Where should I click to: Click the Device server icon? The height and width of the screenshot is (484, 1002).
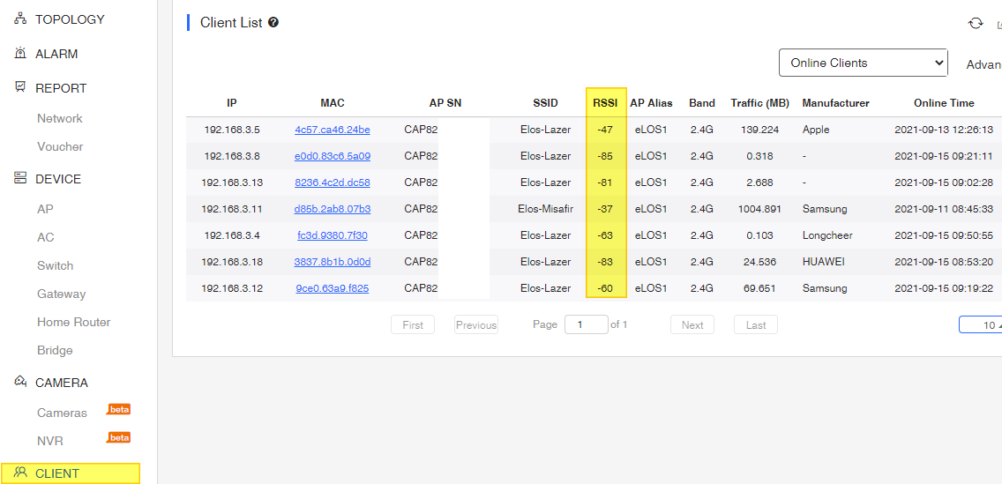19,178
